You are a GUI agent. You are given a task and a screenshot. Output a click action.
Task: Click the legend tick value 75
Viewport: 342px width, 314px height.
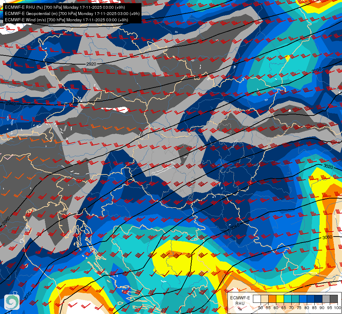299,308
